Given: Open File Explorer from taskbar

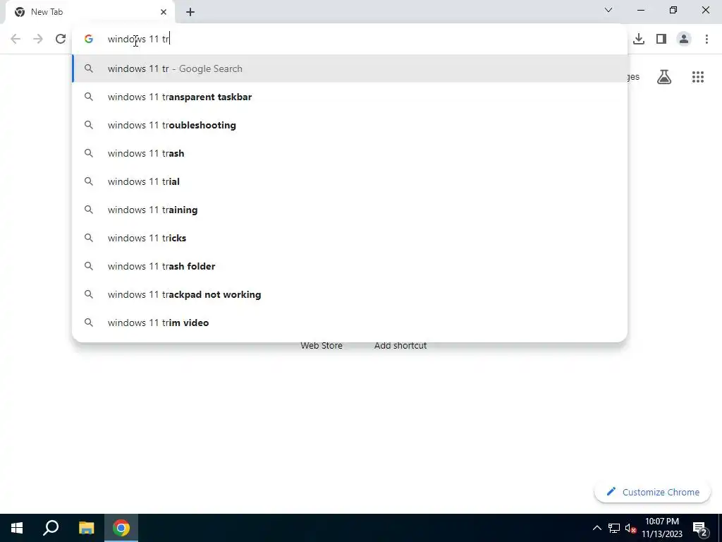Looking at the screenshot, I should point(86,528).
